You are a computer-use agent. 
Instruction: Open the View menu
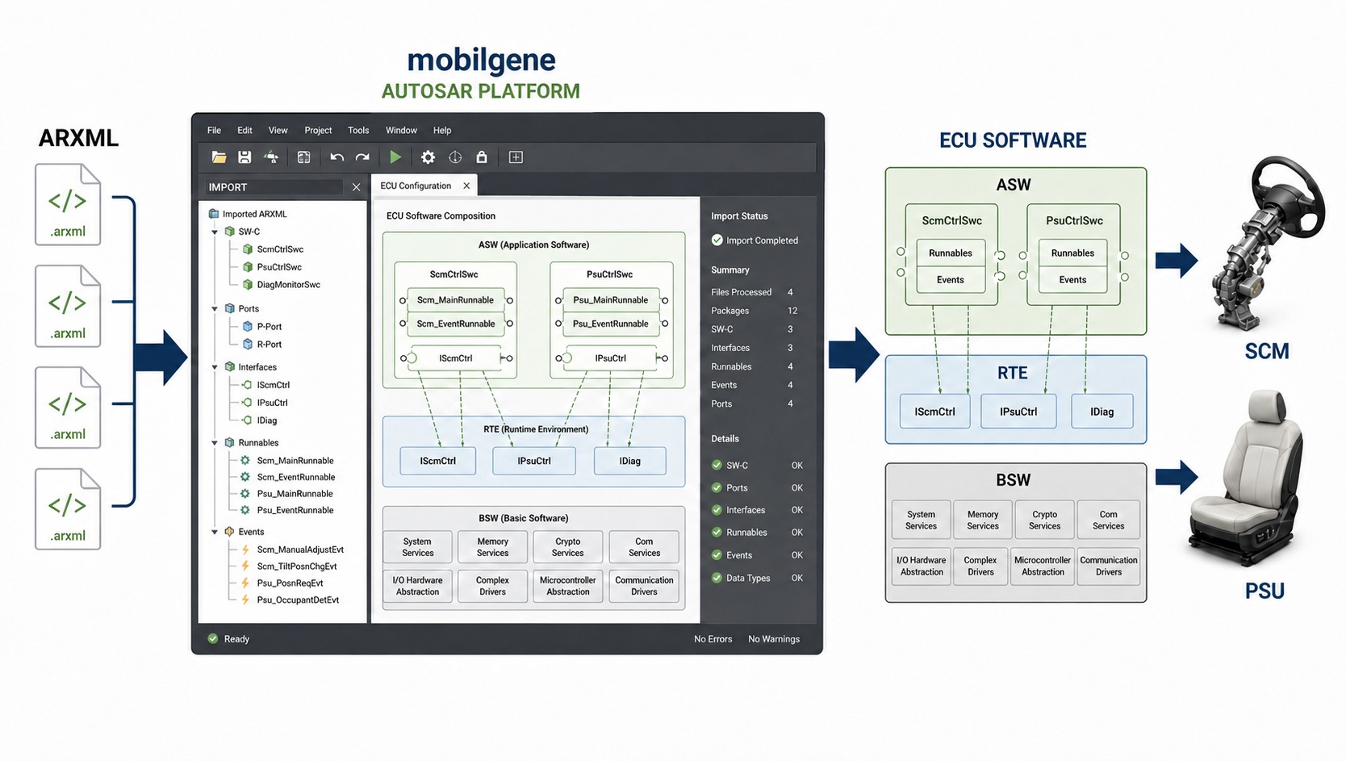tap(278, 130)
